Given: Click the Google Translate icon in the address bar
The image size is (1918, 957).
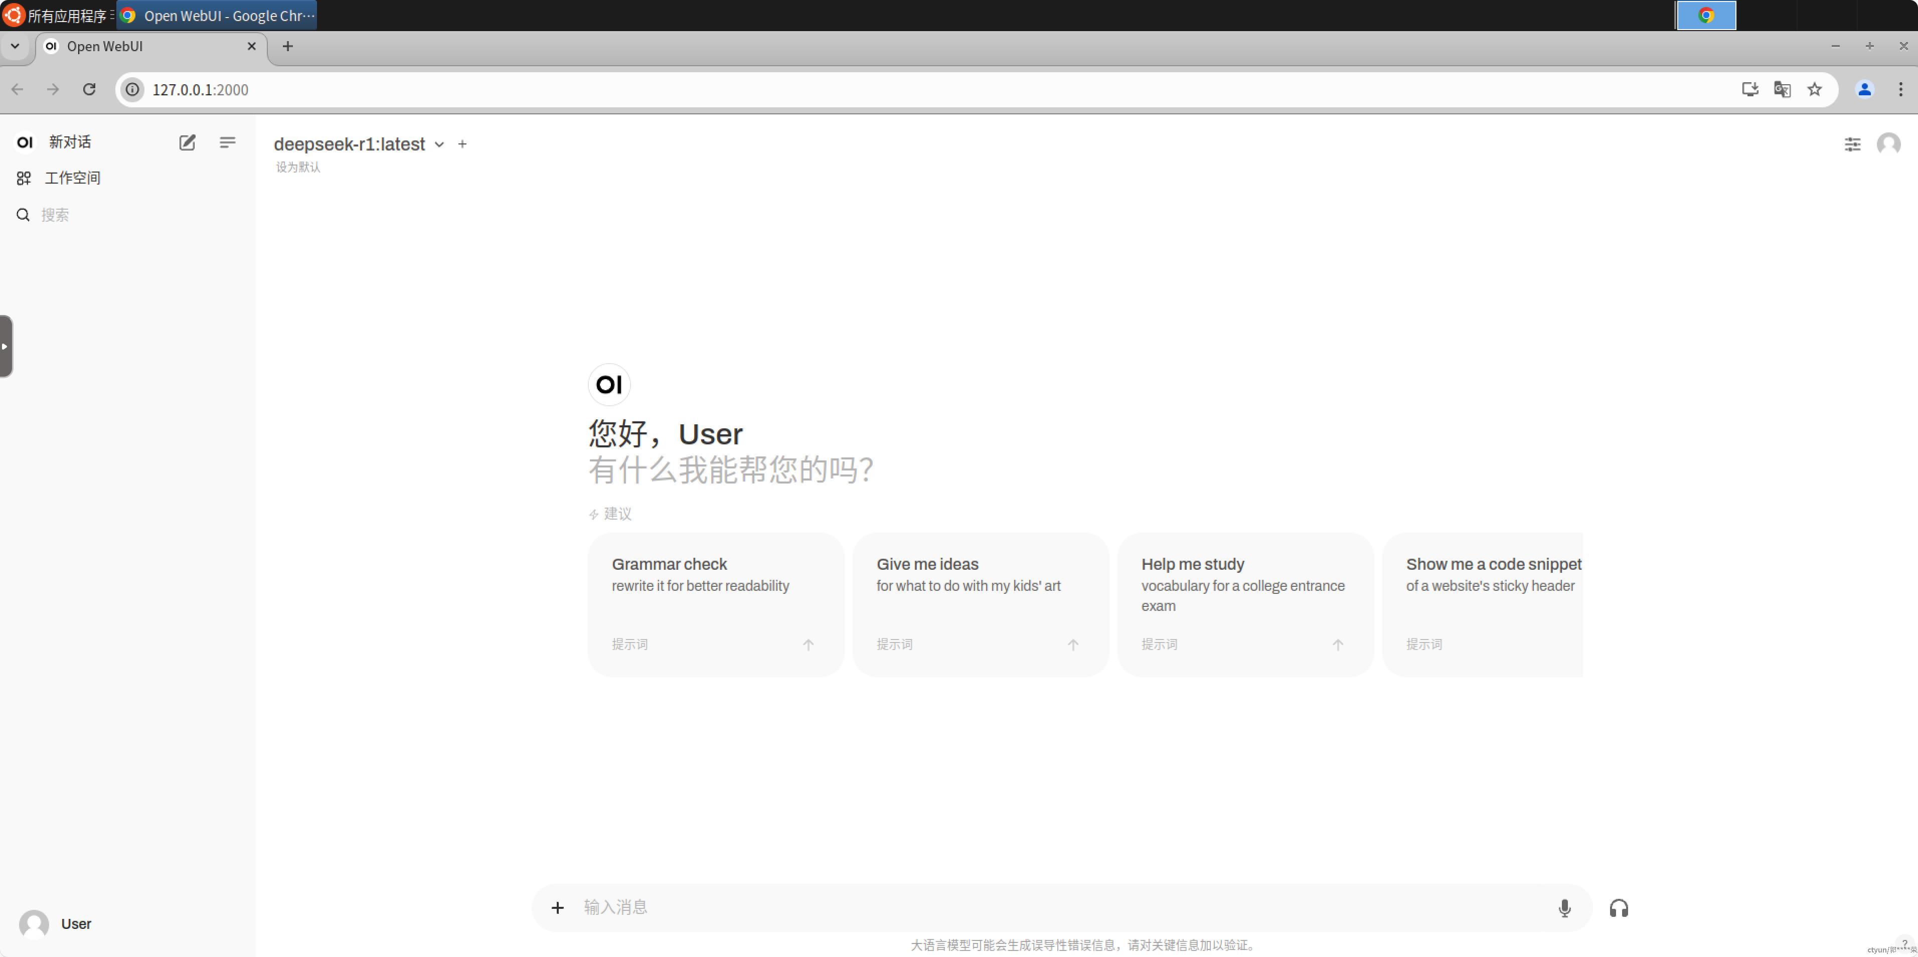Looking at the screenshot, I should 1782,89.
